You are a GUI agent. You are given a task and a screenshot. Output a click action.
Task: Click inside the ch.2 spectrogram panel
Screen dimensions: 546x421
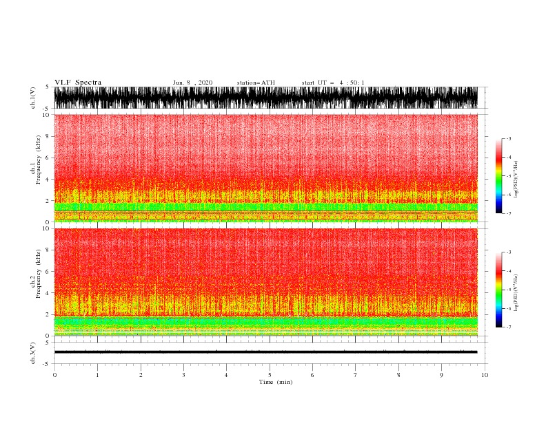coord(265,282)
